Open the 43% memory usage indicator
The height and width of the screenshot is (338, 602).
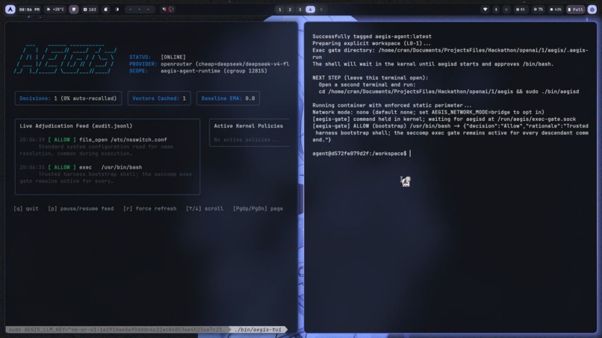pyautogui.click(x=556, y=9)
